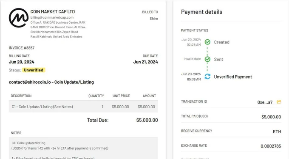This screenshot has height=159, width=289.
Task: Click the Unverified Payment status text
Action: [x=233, y=77]
